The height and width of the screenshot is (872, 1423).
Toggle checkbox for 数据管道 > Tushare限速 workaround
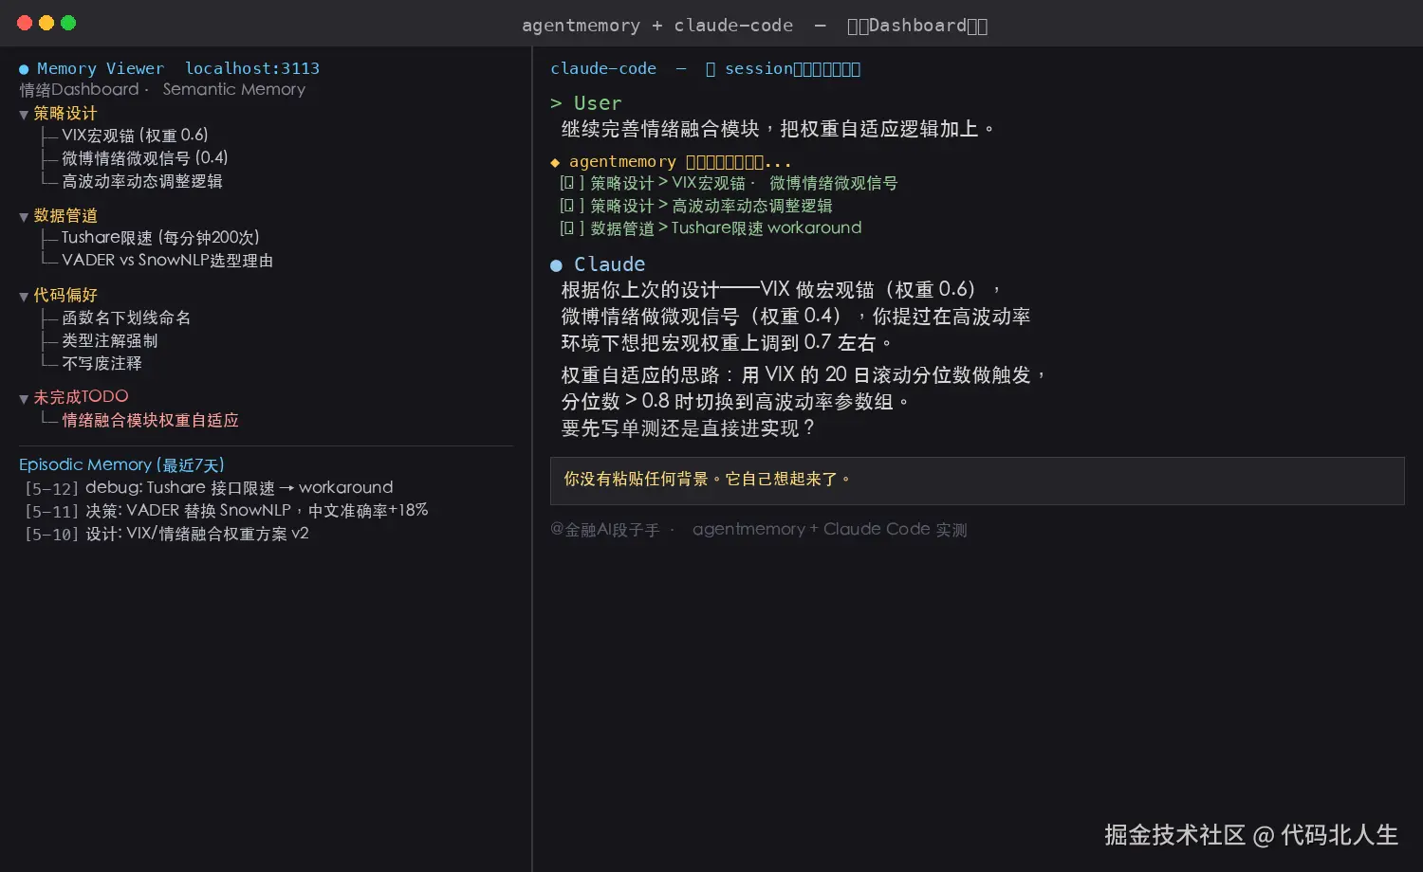pos(571,228)
